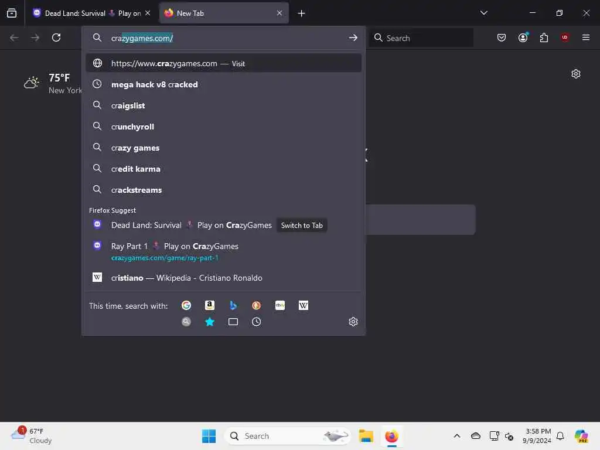The width and height of the screenshot is (600, 450).
Task: Select the credit karma search suggestion
Action: [x=224, y=169]
